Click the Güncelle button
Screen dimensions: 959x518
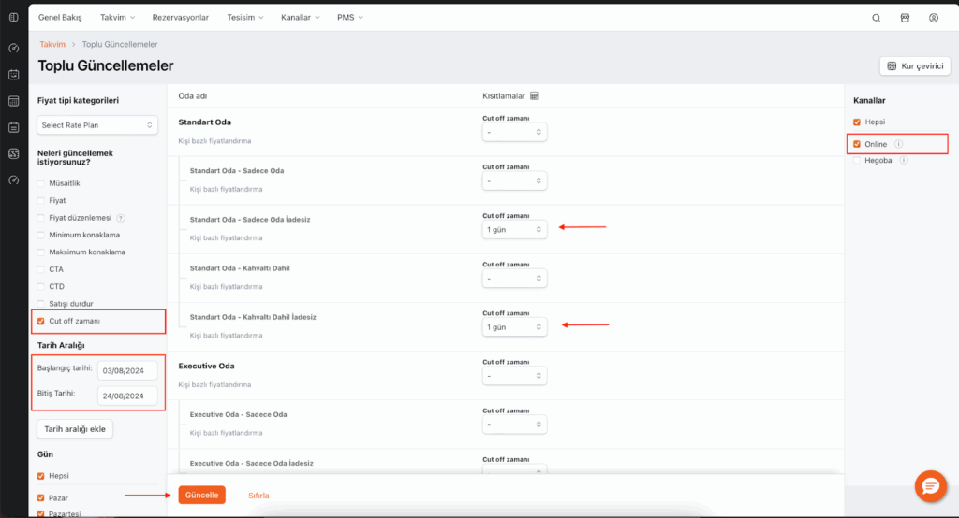201,495
